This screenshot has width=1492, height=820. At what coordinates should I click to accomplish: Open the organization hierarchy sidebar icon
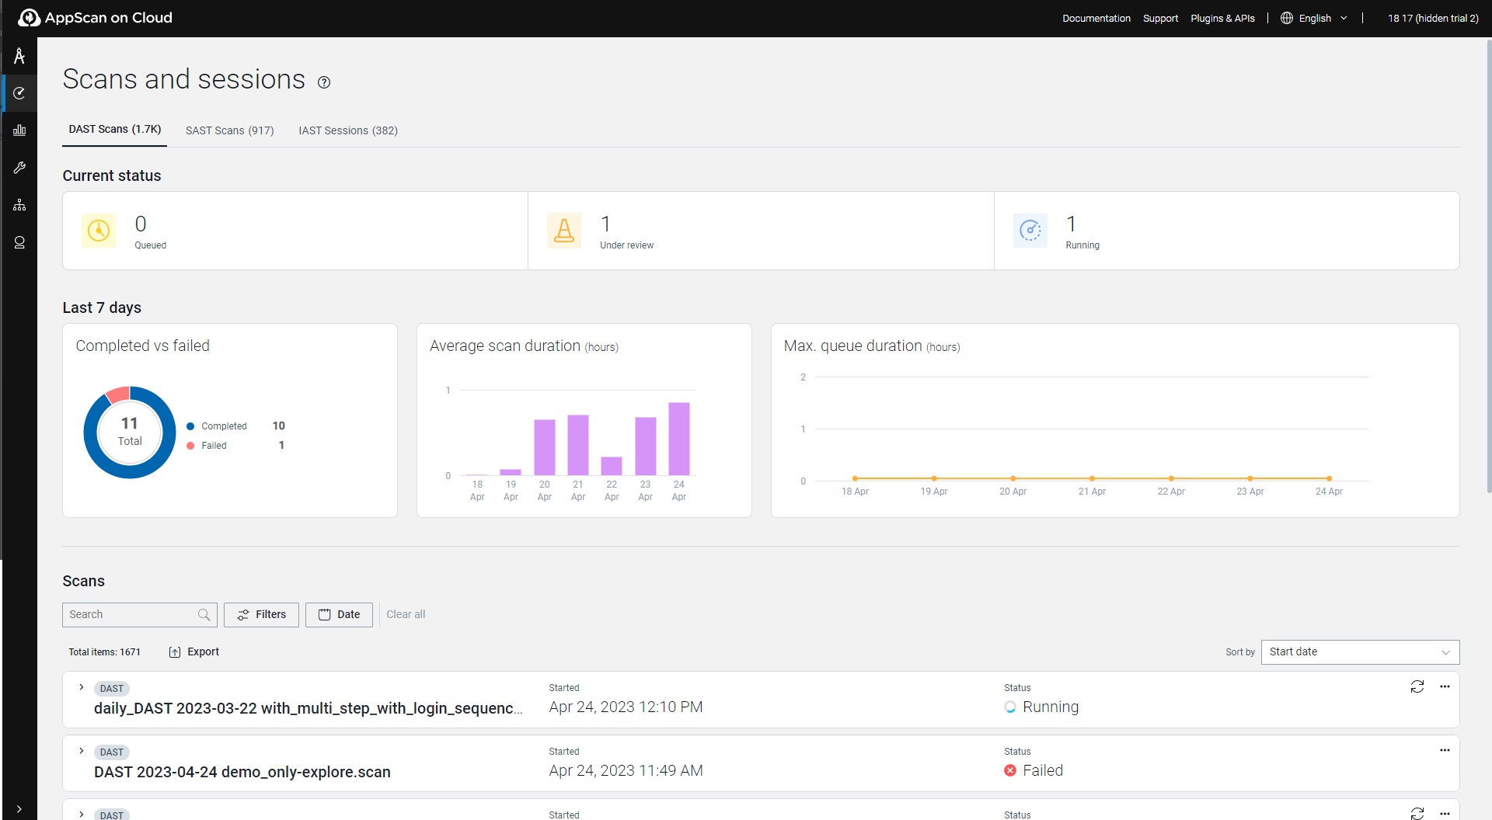pyautogui.click(x=19, y=205)
